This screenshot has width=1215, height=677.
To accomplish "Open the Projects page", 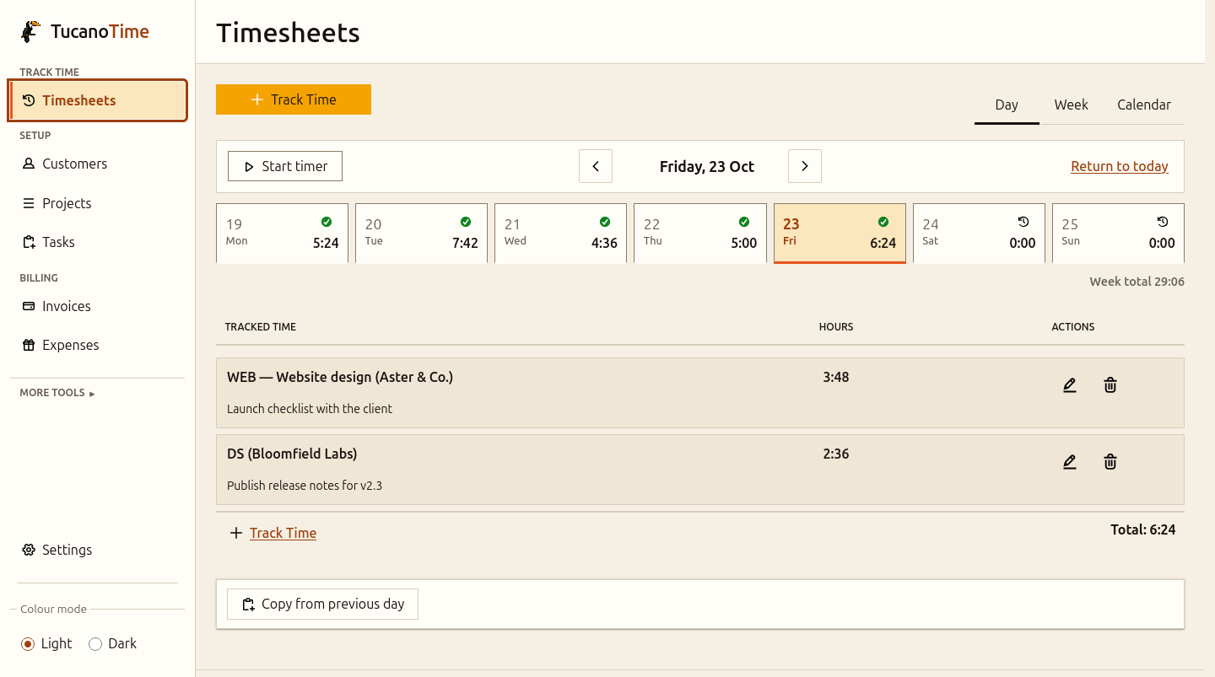I will click(x=98, y=203).
